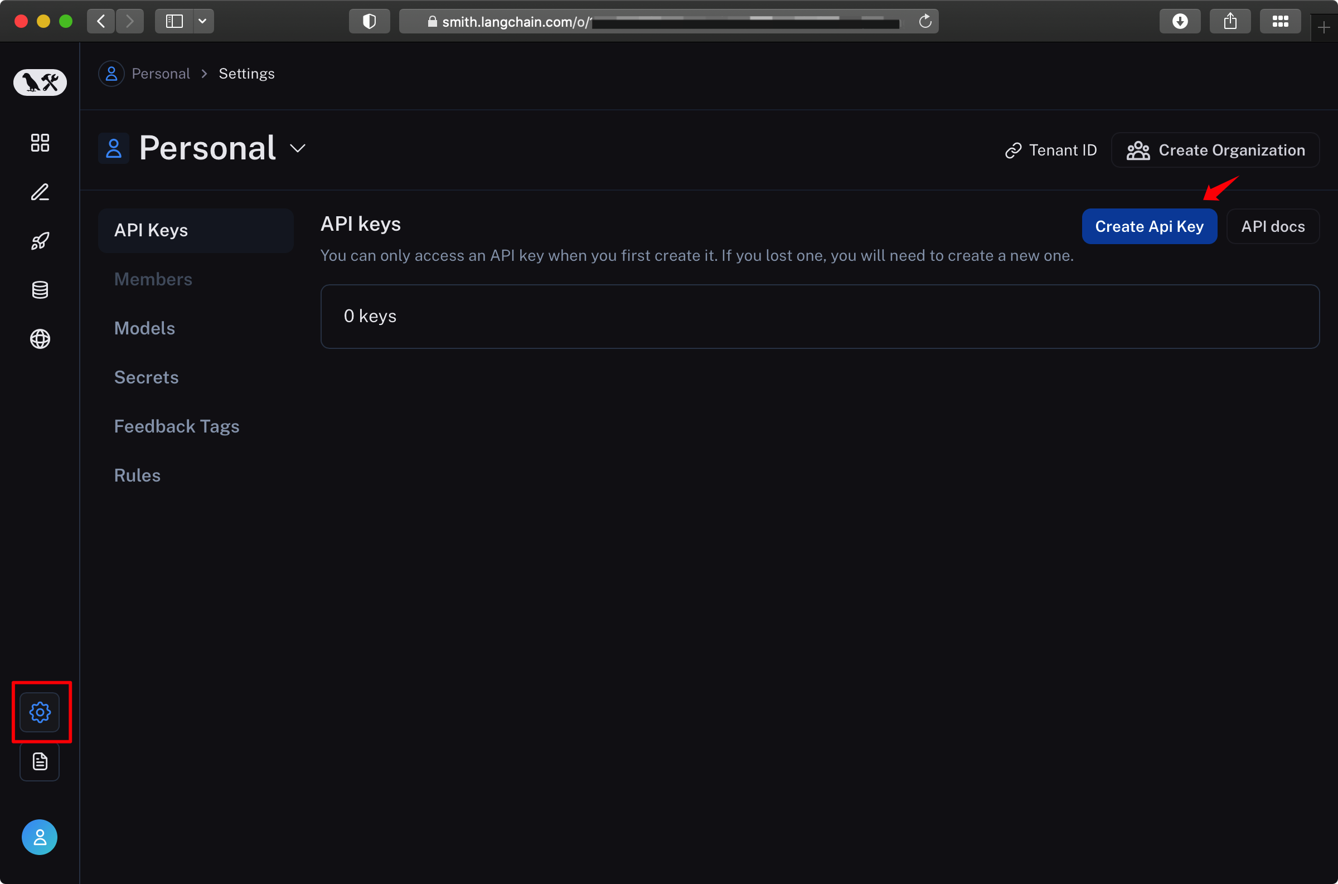Open Safari sidebar options dropdown arrow
This screenshot has height=884, width=1338.
point(202,21)
